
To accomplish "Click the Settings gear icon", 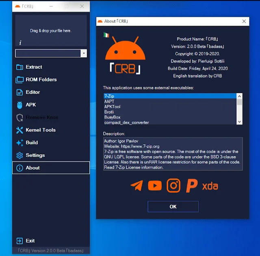I will (x=19, y=155).
